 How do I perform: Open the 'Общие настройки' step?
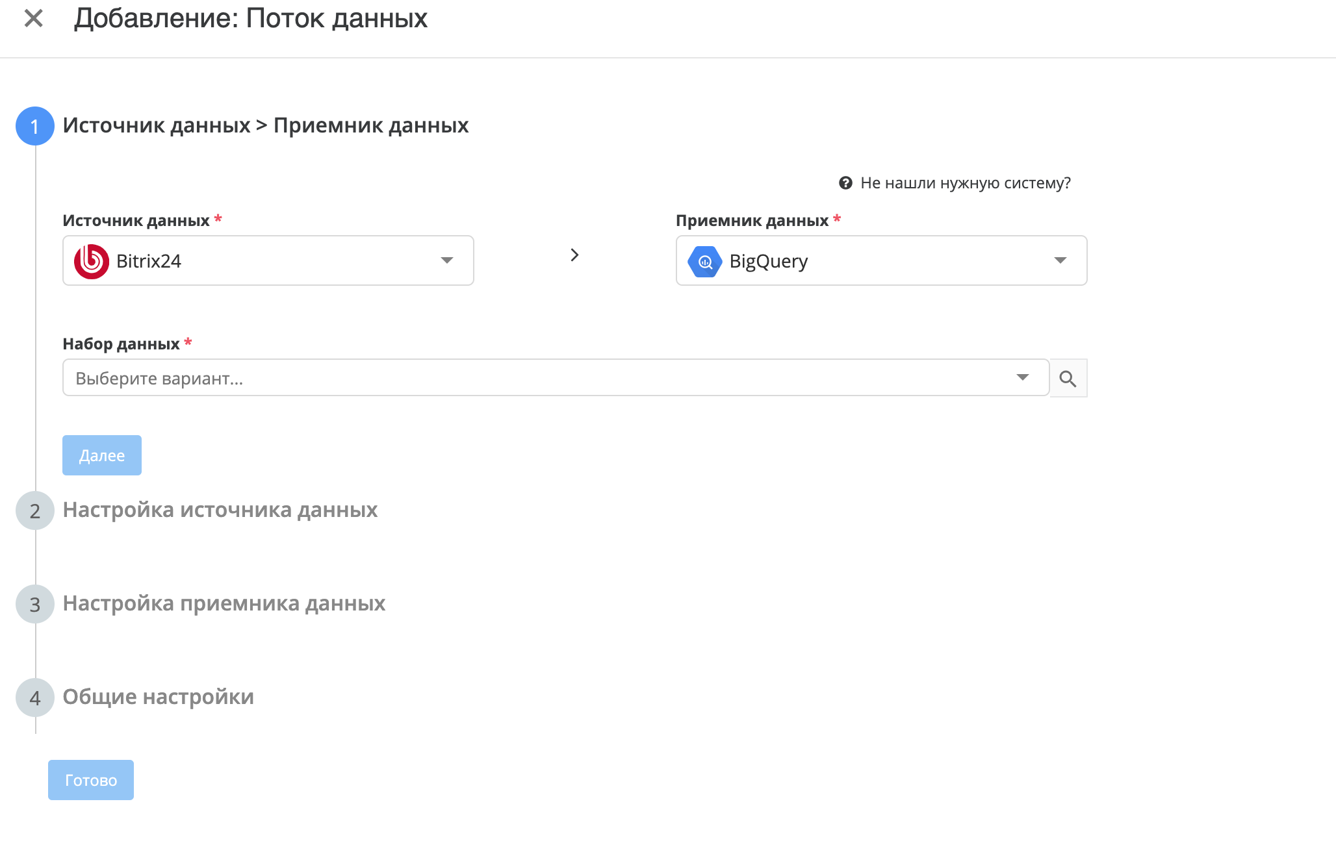tap(158, 697)
